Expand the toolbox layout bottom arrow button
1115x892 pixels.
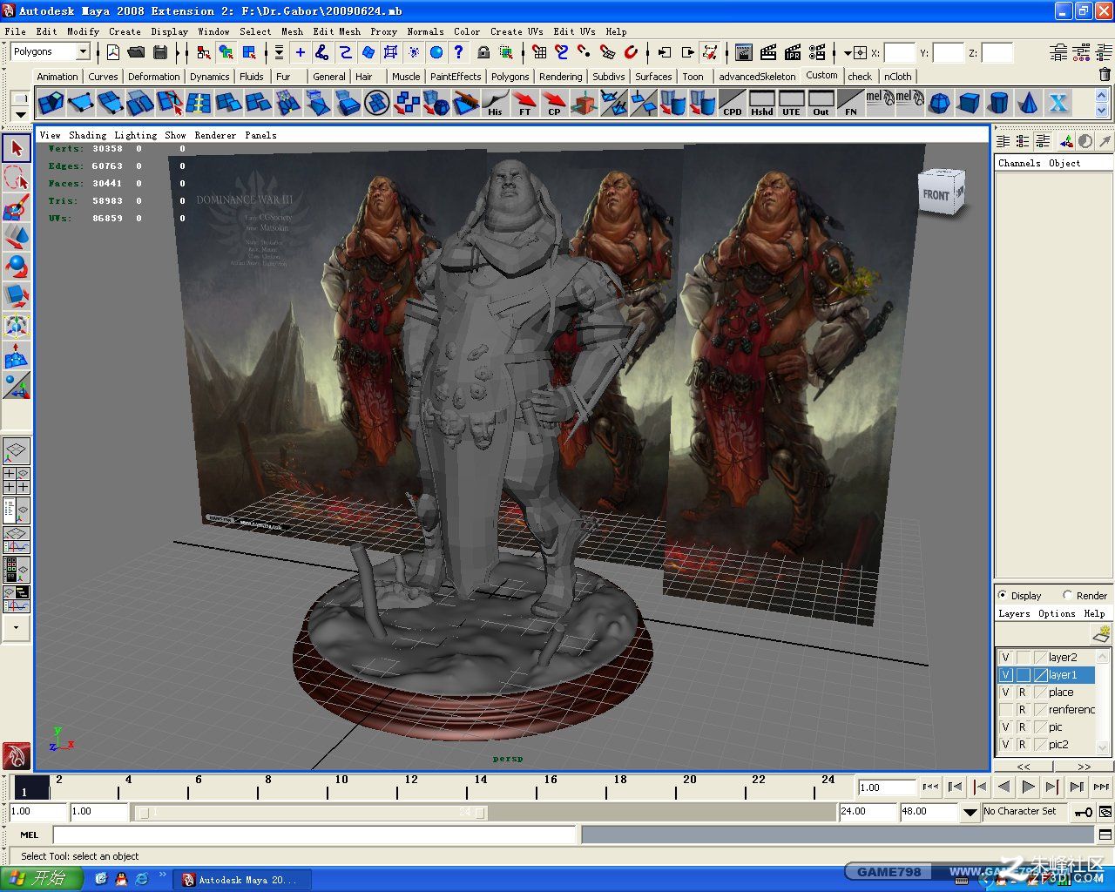pos(16,627)
